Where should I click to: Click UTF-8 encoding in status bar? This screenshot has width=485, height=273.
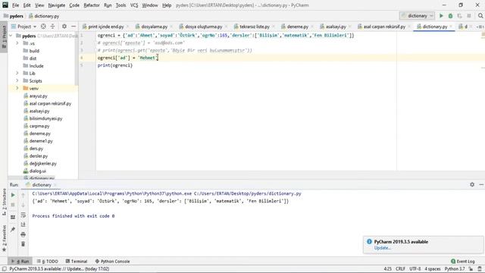[415, 269]
